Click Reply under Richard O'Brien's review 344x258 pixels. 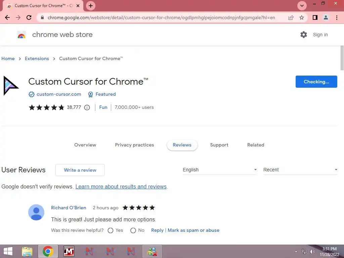pyautogui.click(x=157, y=230)
